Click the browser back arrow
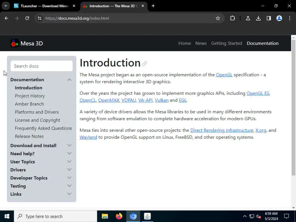The width and height of the screenshot is (296, 222). (x=6, y=18)
